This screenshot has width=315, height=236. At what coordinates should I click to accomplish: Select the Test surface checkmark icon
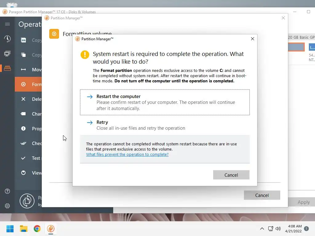pos(23,158)
